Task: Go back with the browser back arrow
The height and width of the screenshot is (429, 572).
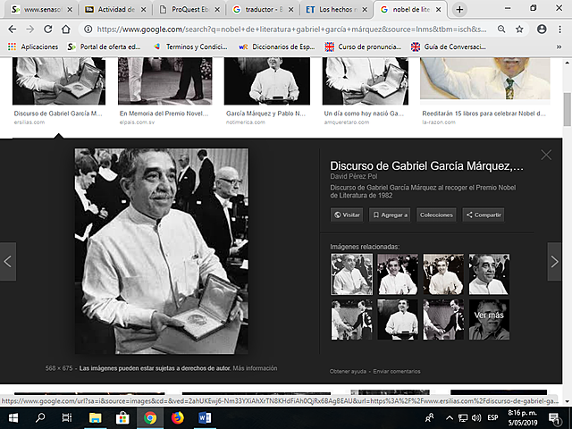Action: [x=12, y=29]
